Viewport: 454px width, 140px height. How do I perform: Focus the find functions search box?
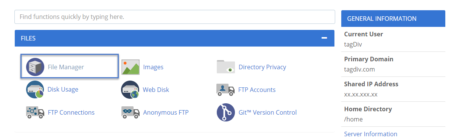(175, 17)
